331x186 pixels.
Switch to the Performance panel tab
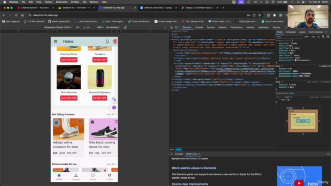(x=236, y=27)
